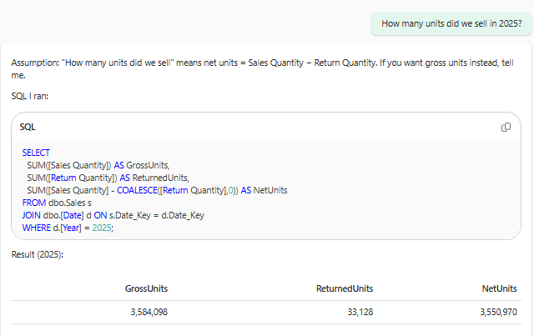The image size is (534, 336).
Task: Click the GrossUnits SUM line in the query
Action: tap(98, 165)
